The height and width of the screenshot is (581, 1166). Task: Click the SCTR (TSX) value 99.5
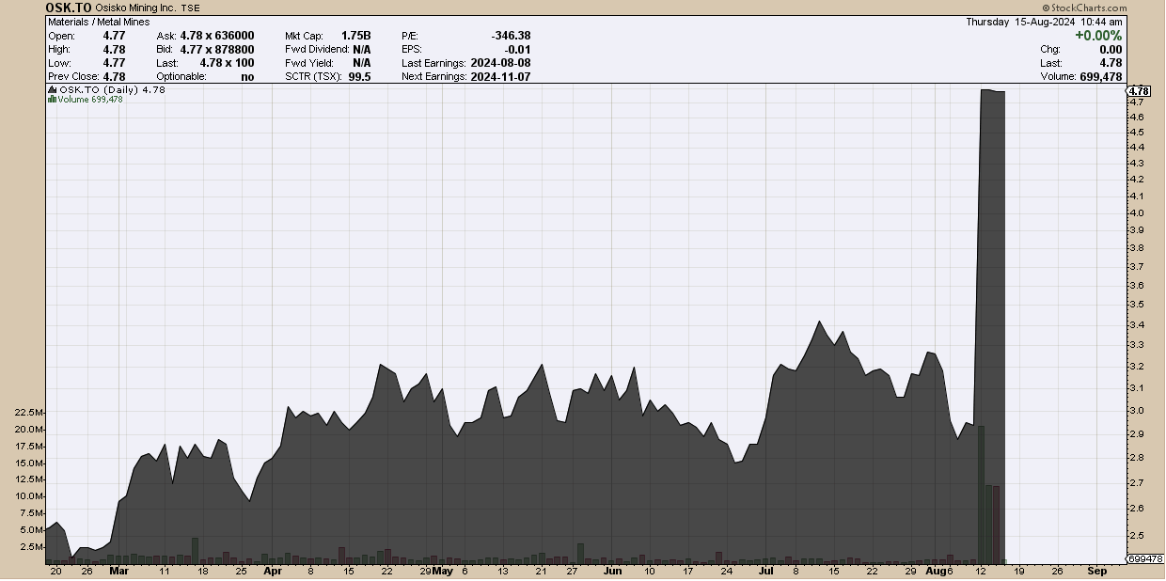(x=360, y=77)
